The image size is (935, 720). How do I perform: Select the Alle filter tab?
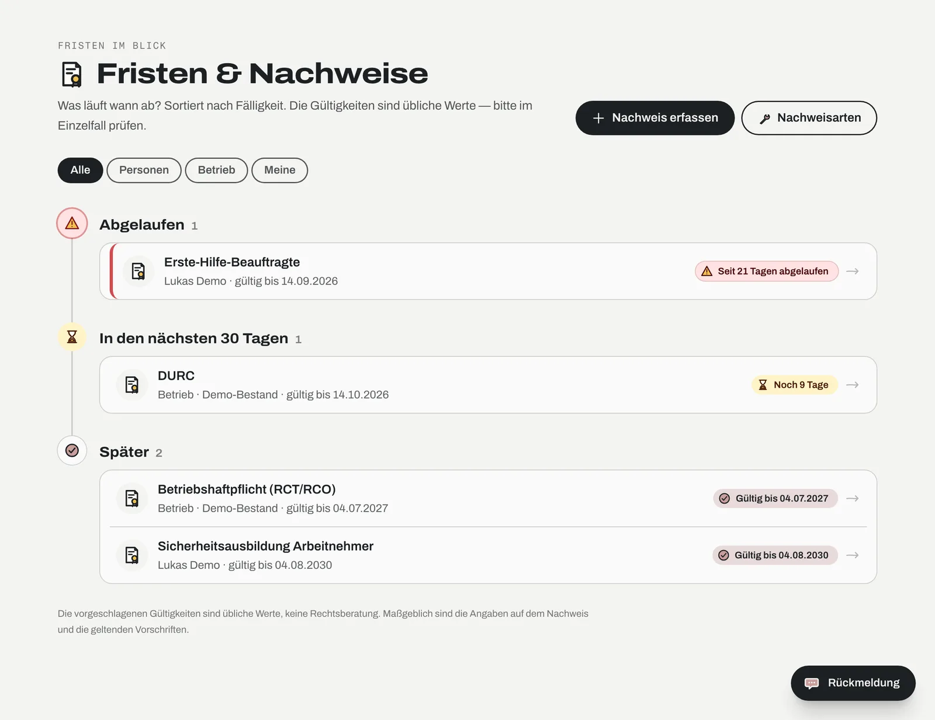pos(80,170)
